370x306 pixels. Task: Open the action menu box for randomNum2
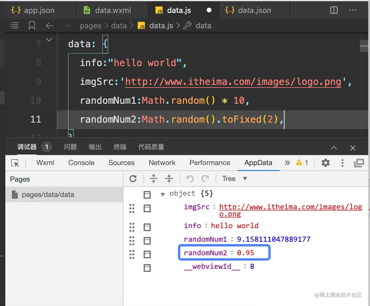147,254
